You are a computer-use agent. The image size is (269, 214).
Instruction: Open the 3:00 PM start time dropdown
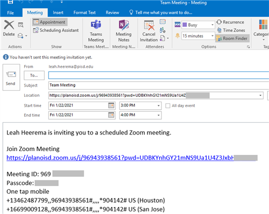pos(158,105)
